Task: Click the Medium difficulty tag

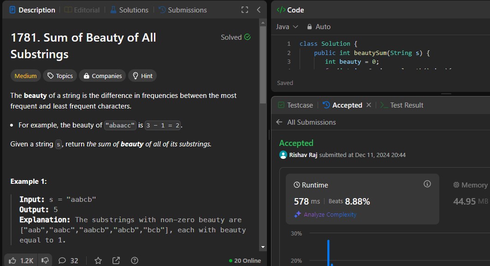Action: point(26,76)
